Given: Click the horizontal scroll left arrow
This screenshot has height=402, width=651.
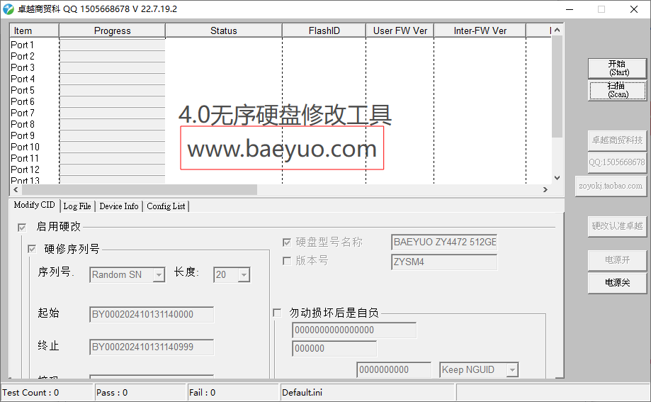Looking at the screenshot, I should [16, 189].
